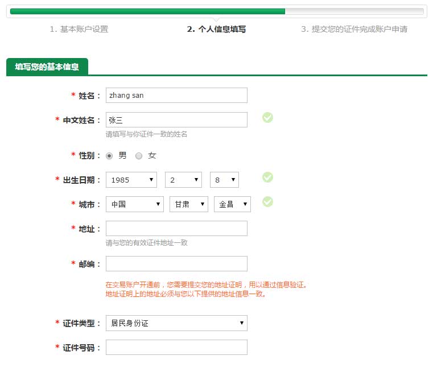
Task: Open the country dropdown showing 中国
Action: pos(135,204)
